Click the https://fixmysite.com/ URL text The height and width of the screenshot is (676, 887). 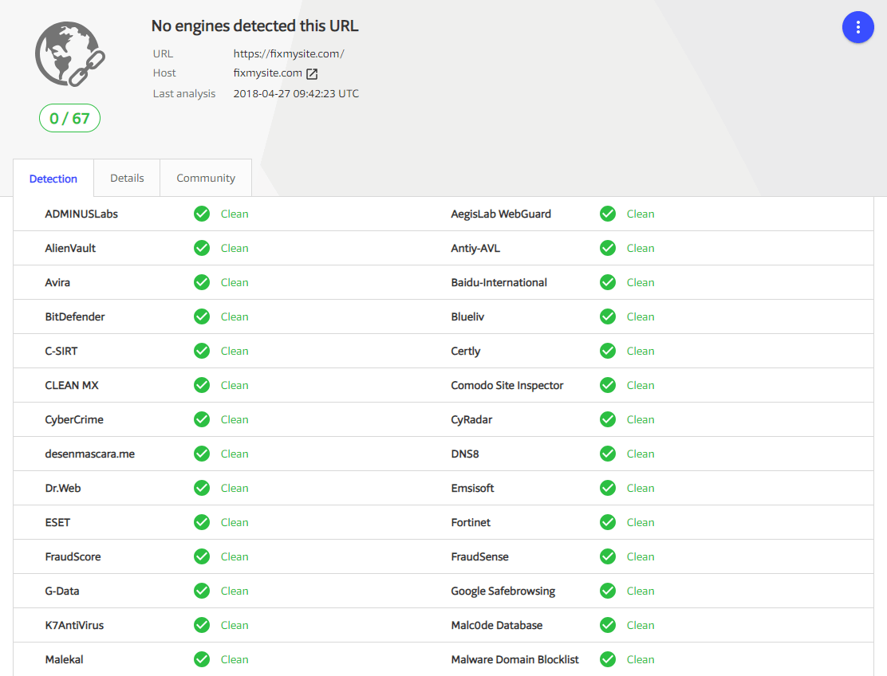click(289, 53)
